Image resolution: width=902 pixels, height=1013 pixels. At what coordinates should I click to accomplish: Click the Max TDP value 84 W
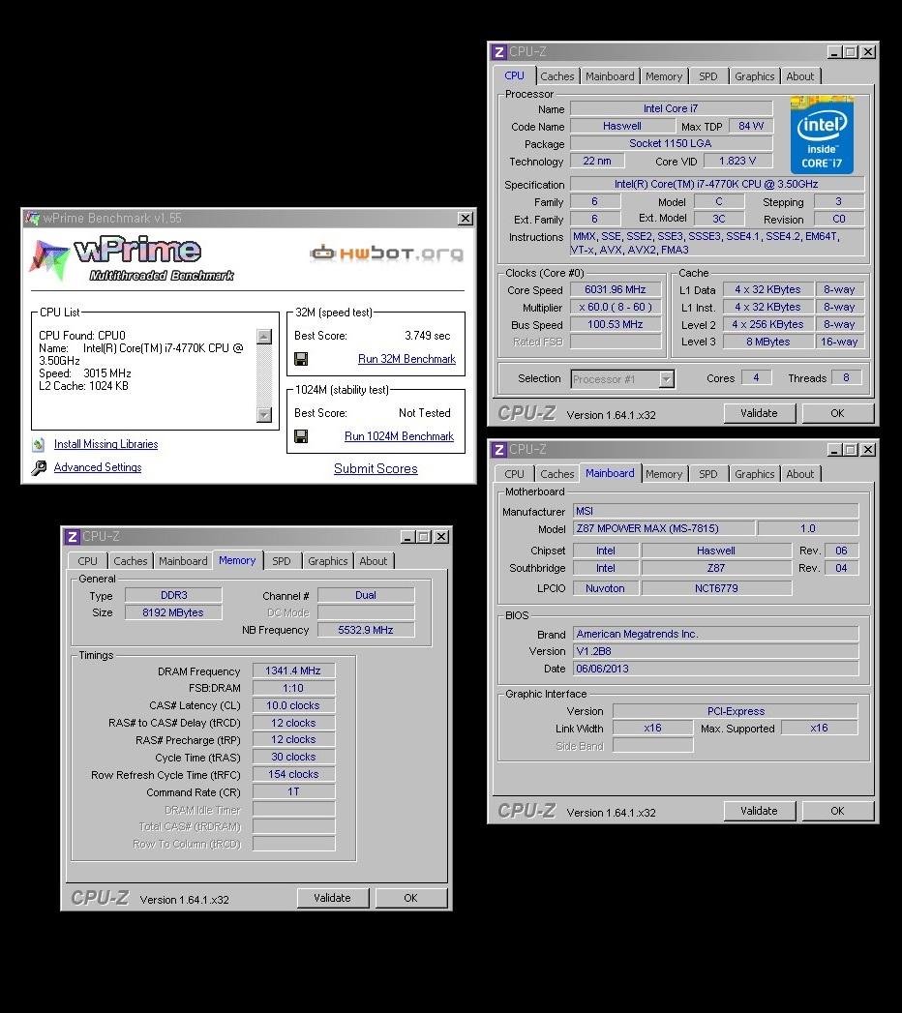[751, 126]
